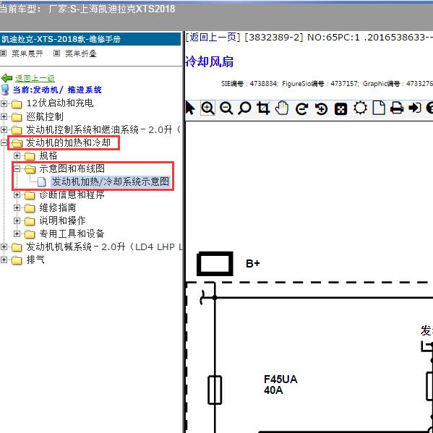Select the 发动机的加热和冷却 folder label

pyautogui.click(x=68, y=143)
